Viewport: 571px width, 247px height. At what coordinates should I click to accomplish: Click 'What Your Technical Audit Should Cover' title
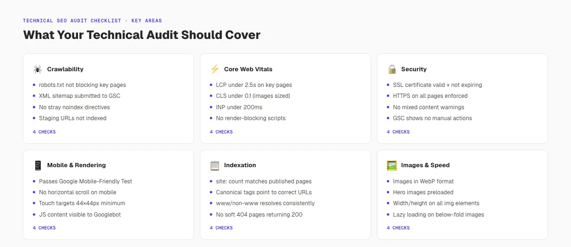[x=142, y=35]
